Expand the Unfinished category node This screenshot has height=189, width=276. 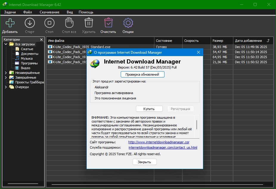6,73
